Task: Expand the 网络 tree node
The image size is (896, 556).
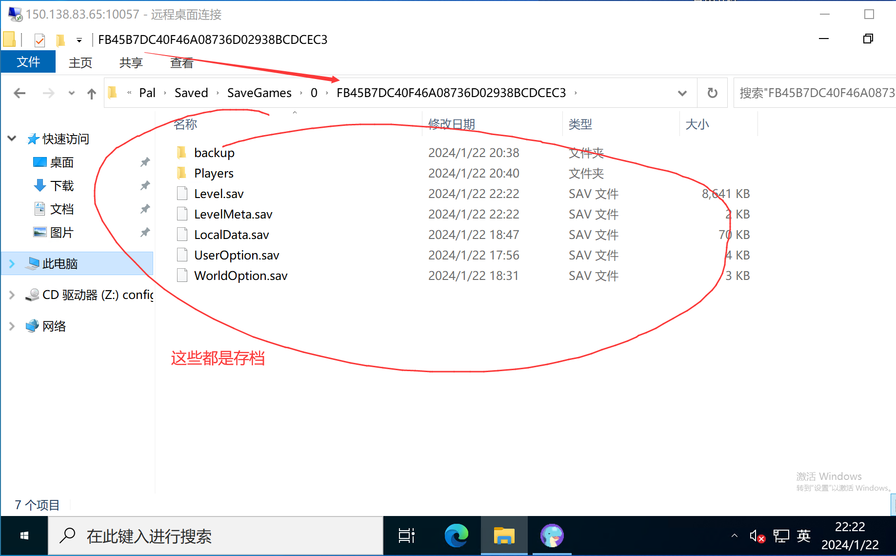Action: click(x=12, y=326)
